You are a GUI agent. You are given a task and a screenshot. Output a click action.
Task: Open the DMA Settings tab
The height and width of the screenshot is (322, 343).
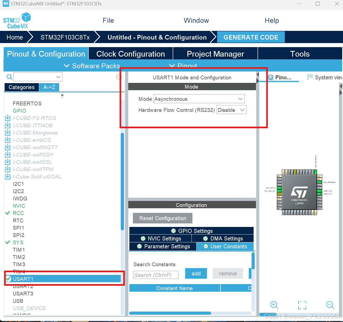tap(223, 238)
